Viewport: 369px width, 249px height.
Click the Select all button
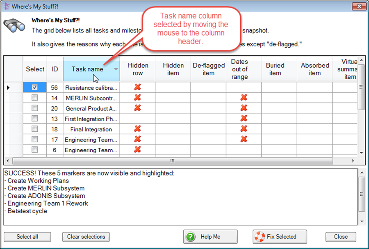(x=27, y=237)
